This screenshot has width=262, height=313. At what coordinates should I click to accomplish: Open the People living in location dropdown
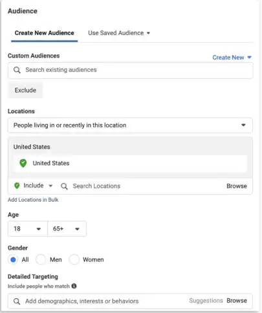(130, 125)
